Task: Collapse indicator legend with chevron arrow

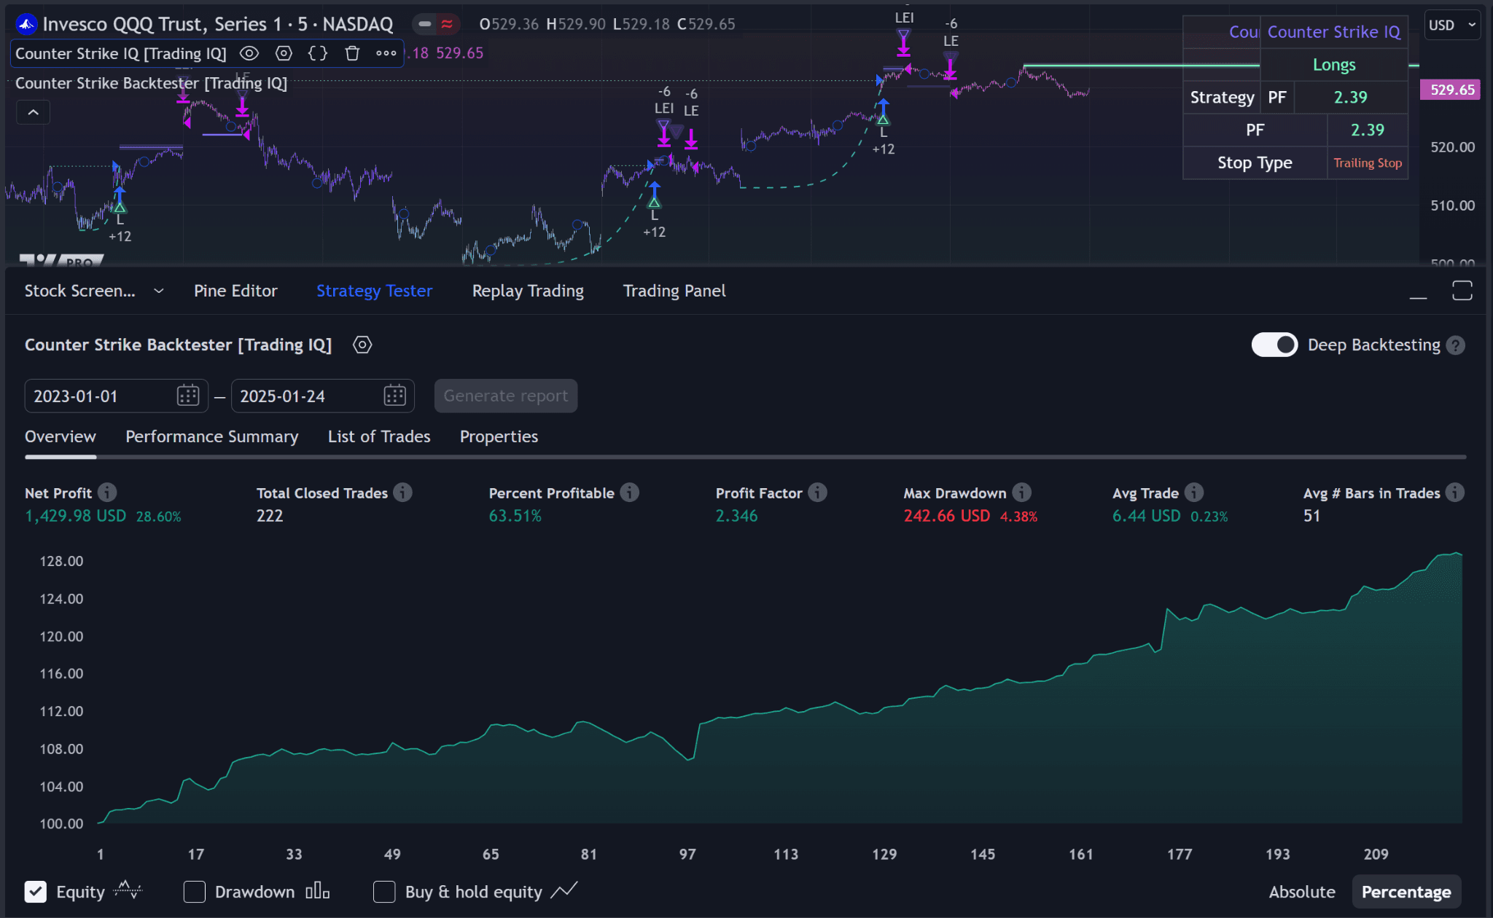Action: click(34, 112)
